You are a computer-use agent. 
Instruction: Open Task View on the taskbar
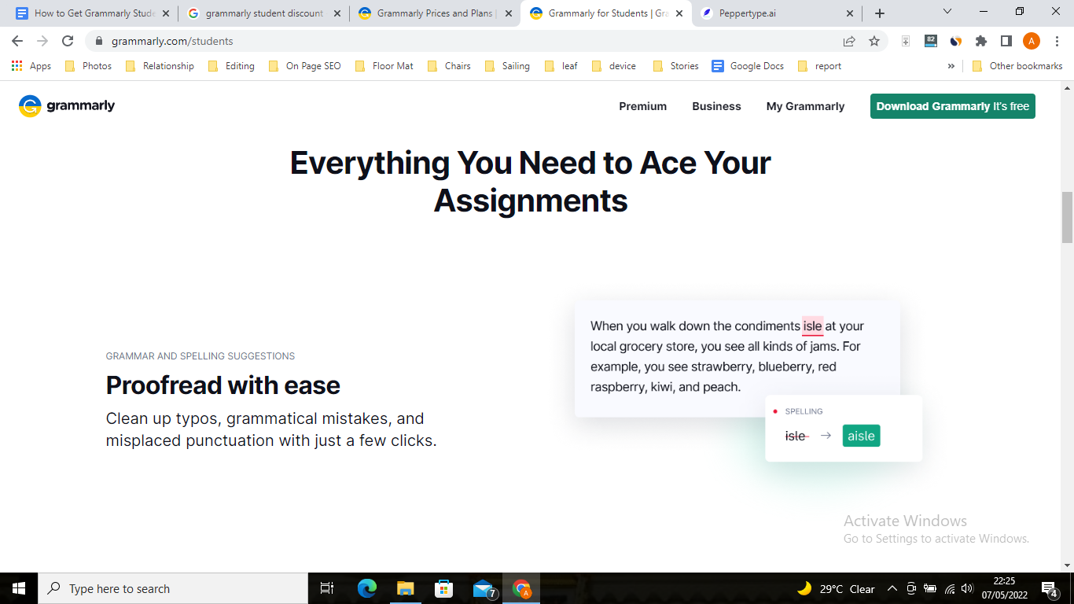(x=327, y=588)
